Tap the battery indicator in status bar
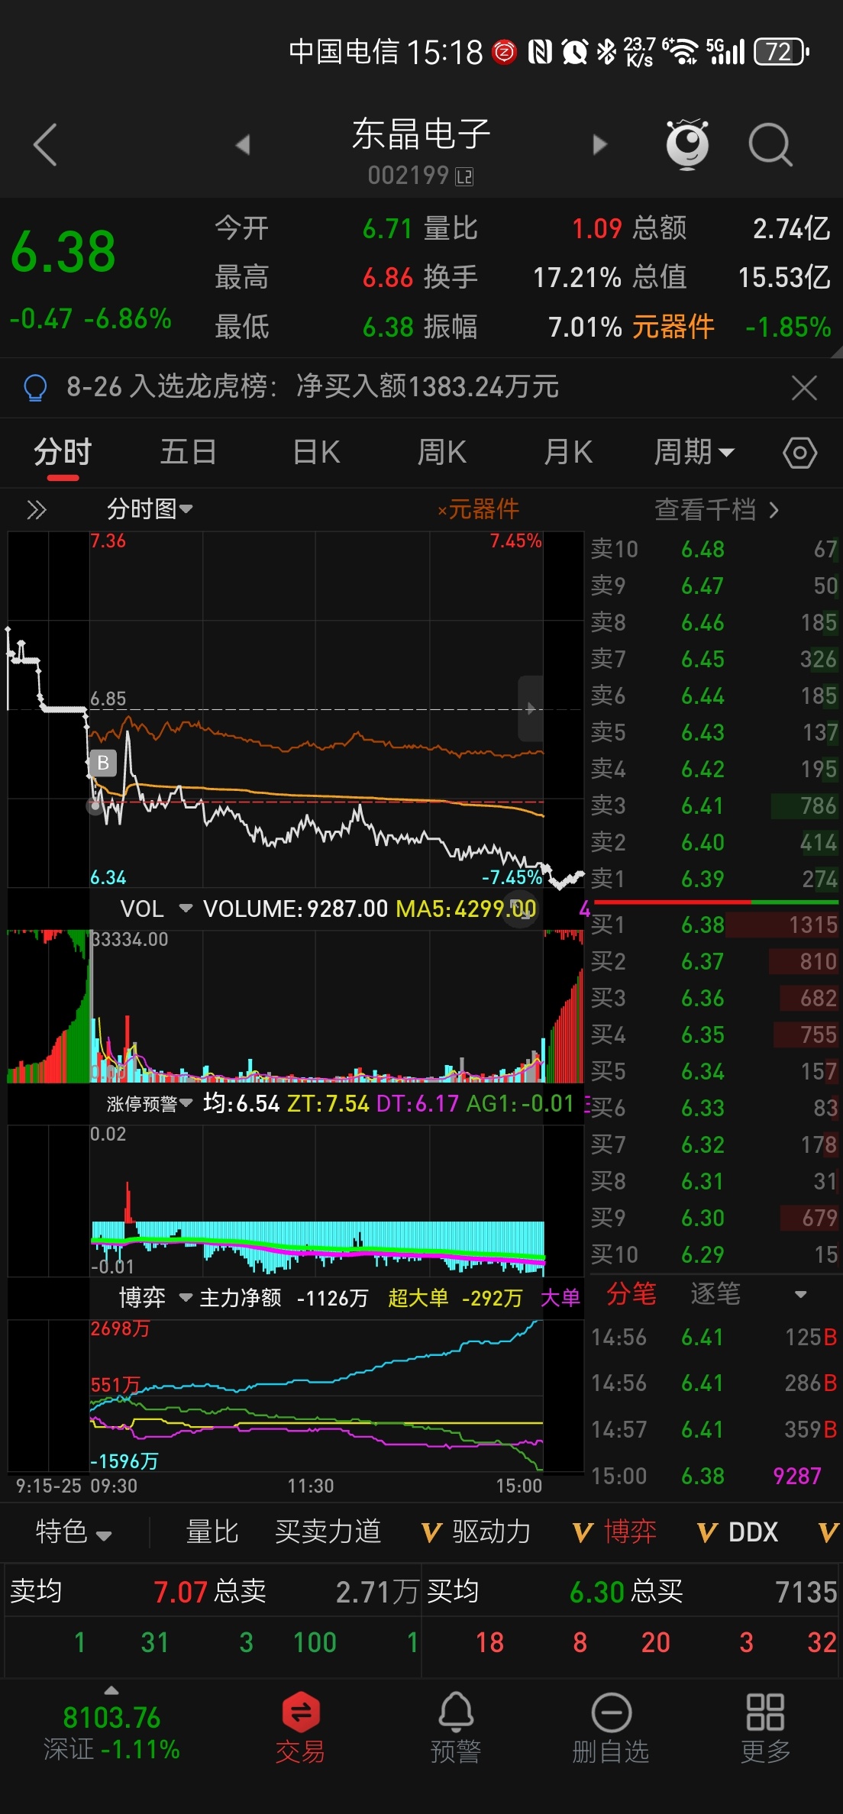The height and width of the screenshot is (1814, 843). pos(781,53)
